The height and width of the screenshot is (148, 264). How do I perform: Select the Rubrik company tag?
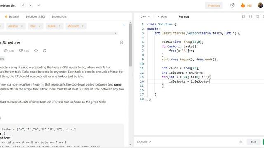coord(54,26)
